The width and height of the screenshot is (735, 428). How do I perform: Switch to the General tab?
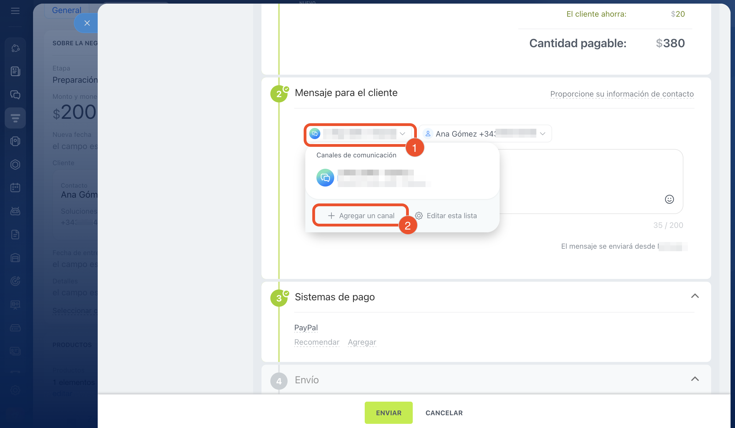67,10
